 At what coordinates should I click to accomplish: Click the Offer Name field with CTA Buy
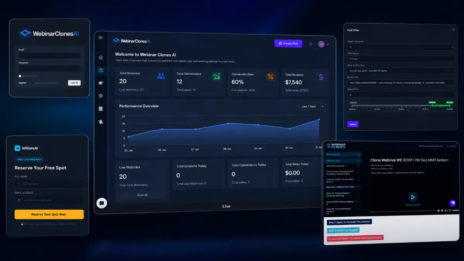click(401, 59)
